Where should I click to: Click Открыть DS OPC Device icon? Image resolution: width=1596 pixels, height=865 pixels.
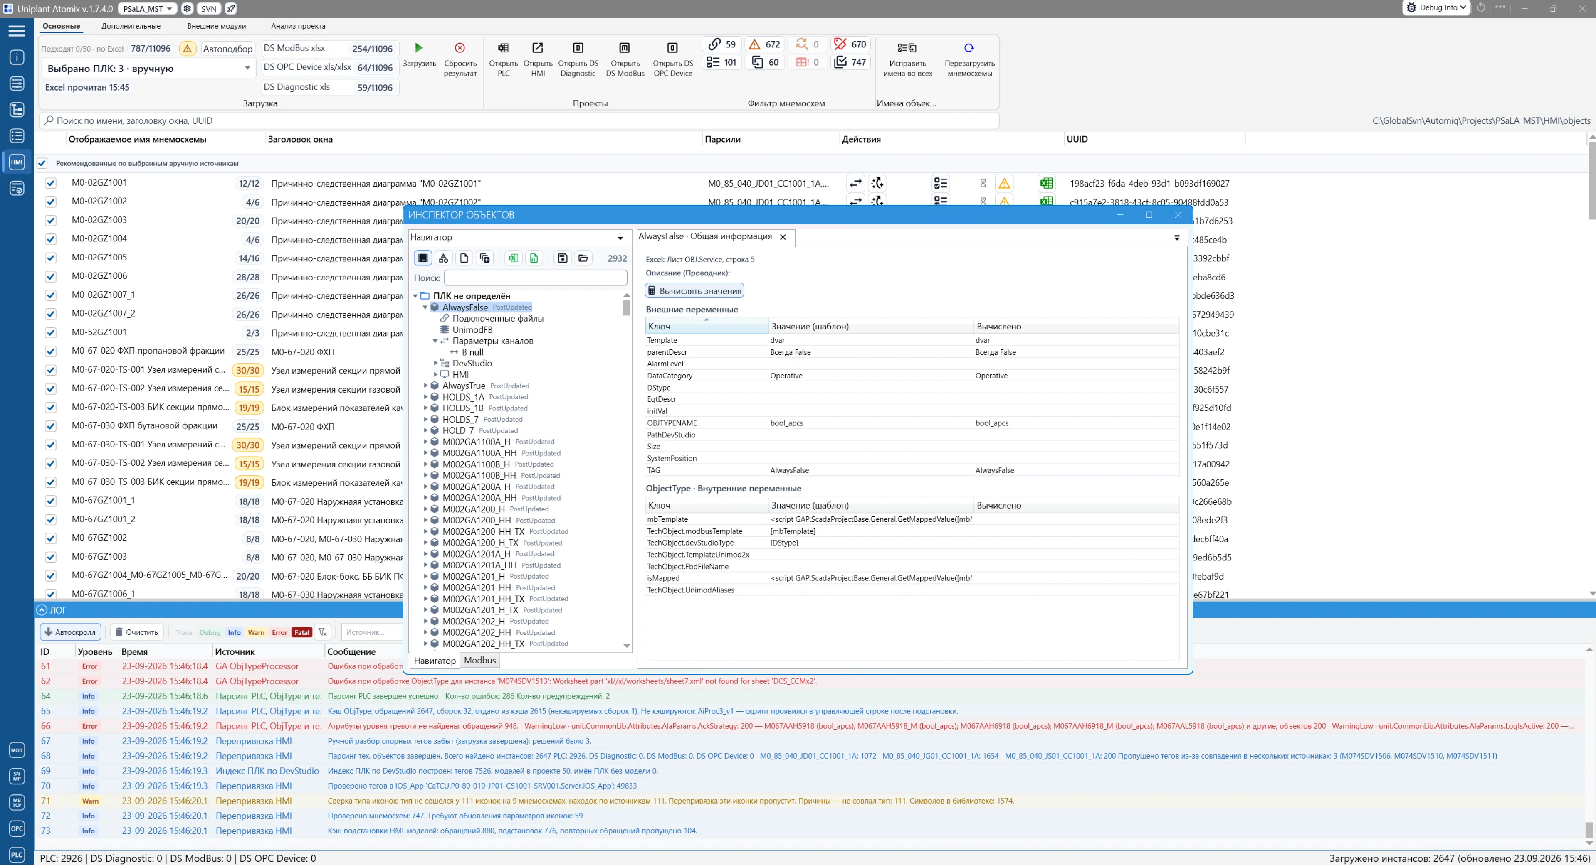672,48
